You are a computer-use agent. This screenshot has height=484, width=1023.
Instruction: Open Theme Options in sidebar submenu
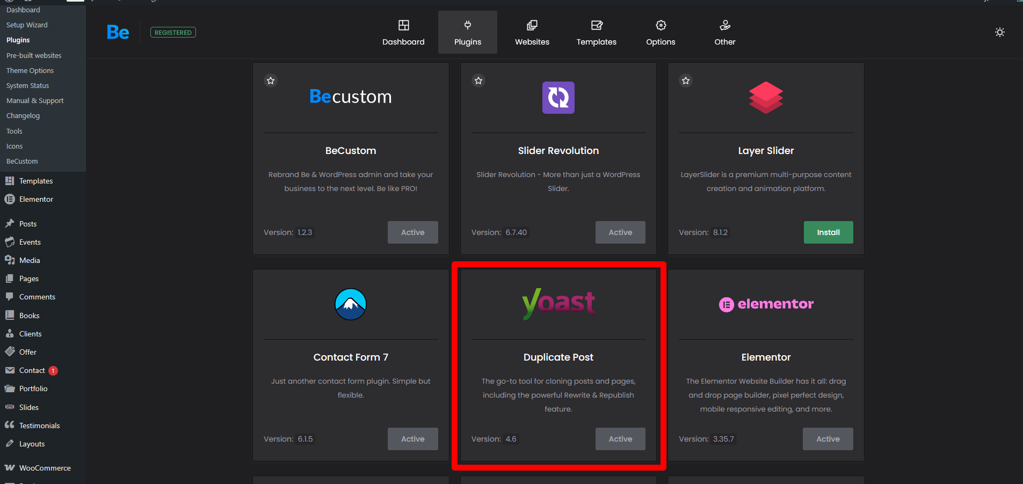[x=30, y=70]
